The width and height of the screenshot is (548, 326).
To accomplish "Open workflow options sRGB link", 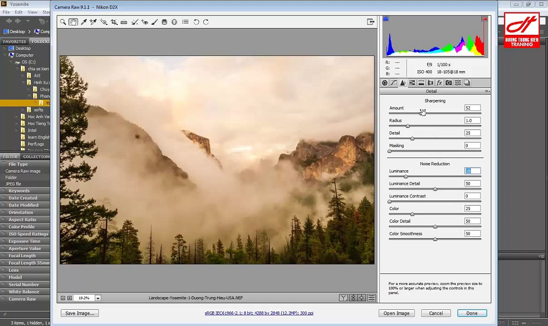I will pos(259,313).
